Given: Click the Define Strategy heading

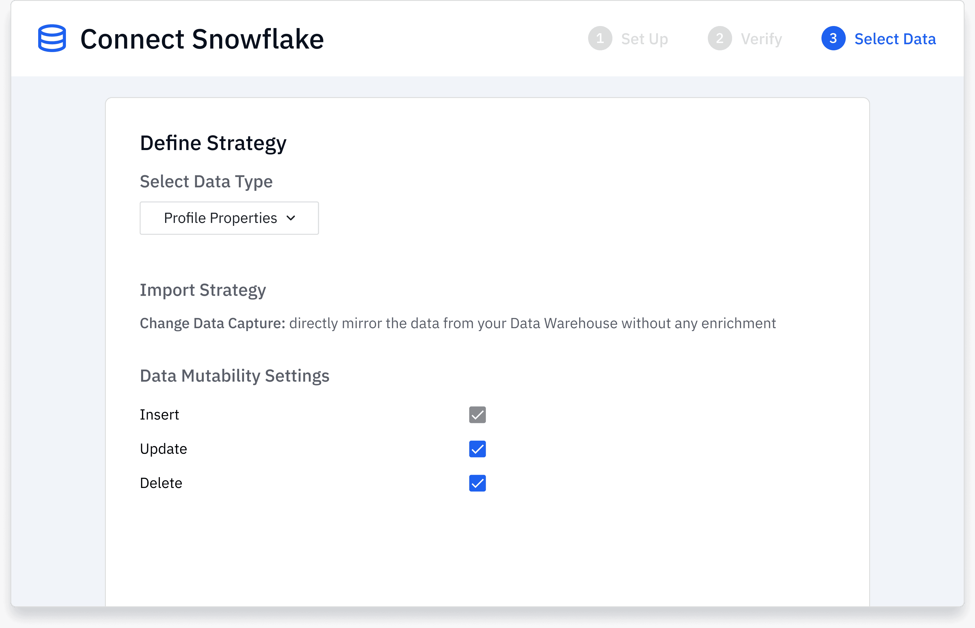Looking at the screenshot, I should [x=213, y=143].
